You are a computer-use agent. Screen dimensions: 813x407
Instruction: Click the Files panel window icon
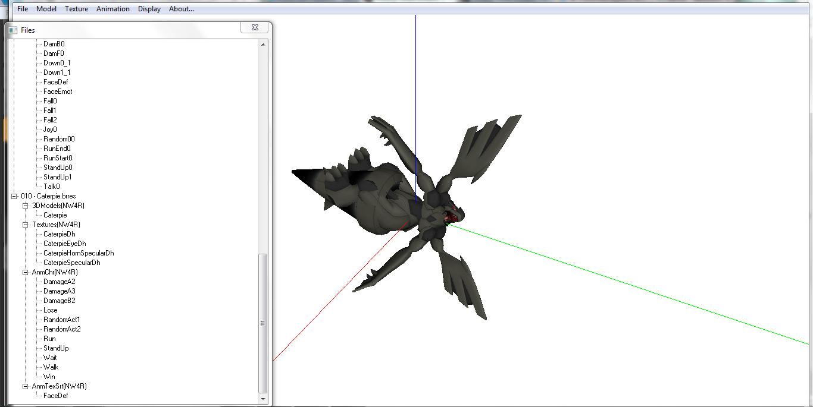13,30
